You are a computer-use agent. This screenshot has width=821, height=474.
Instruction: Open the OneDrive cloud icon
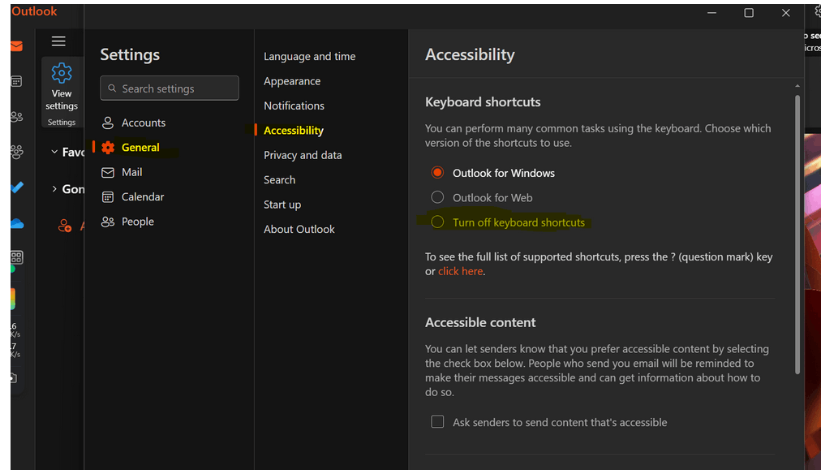coord(17,224)
